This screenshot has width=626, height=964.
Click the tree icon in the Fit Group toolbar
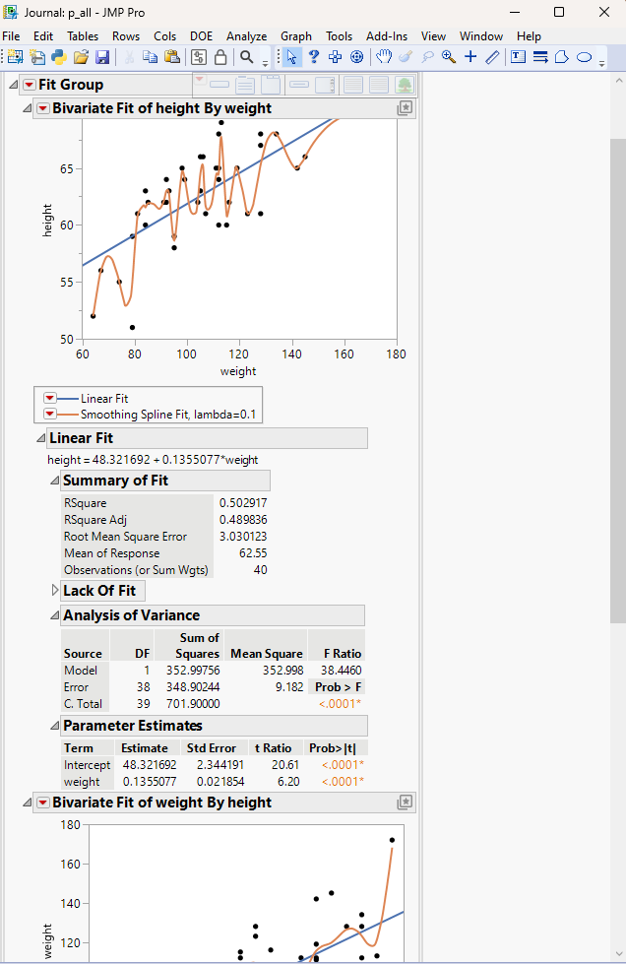pyautogui.click(x=405, y=85)
